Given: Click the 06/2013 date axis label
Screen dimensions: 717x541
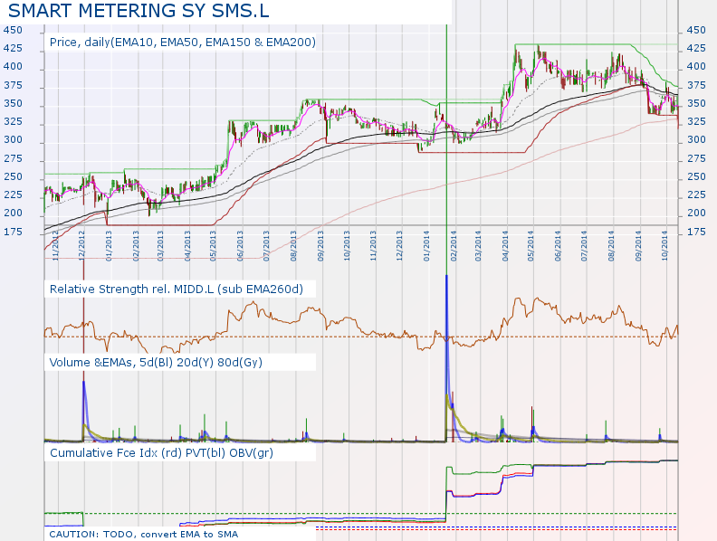Looking at the screenshot, I should pyautogui.click(x=240, y=246).
